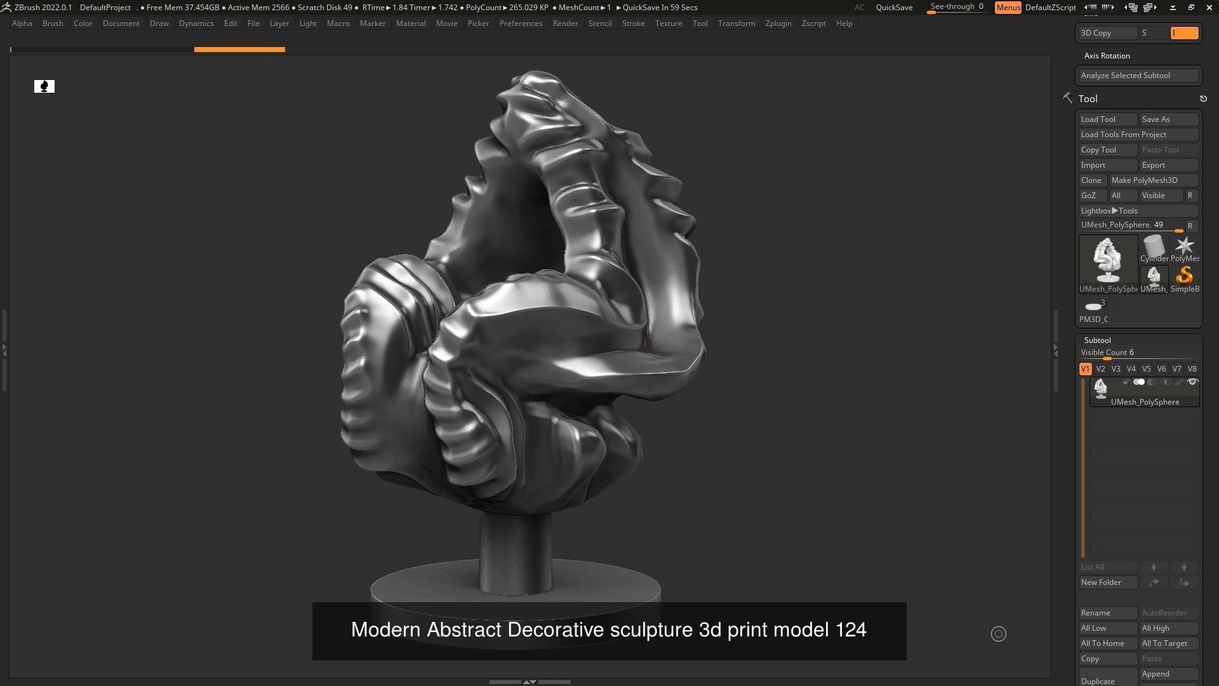Click the subtool subtract boolean icon
The height and width of the screenshot is (686, 1219).
pyautogui.click(x=1152, y=382)
